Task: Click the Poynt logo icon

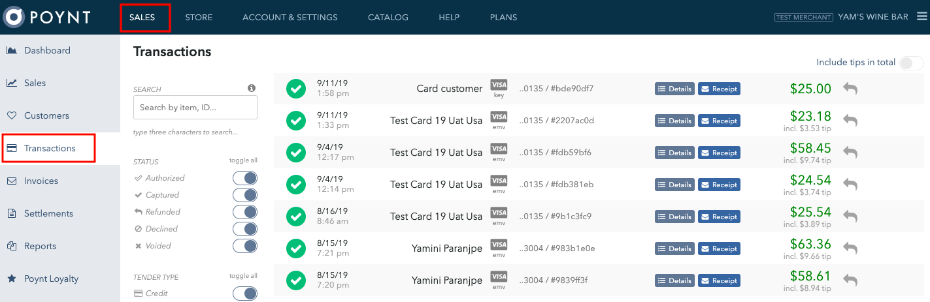Action: pos(14,18)
